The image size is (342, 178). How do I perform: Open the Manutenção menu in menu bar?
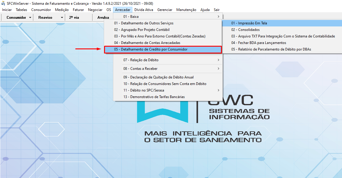(x=186, y=10)
